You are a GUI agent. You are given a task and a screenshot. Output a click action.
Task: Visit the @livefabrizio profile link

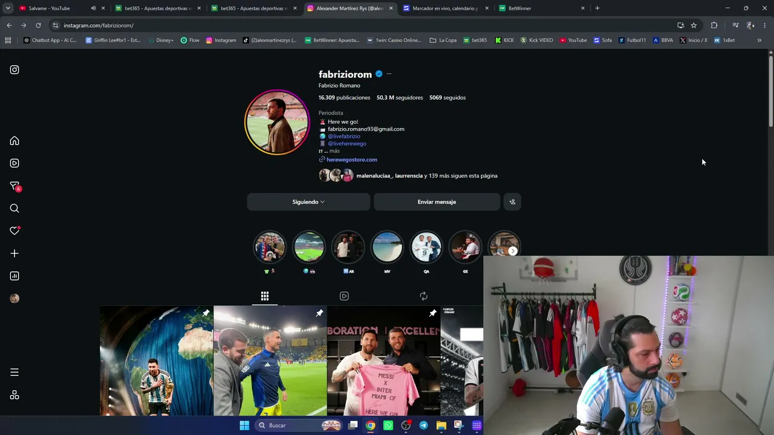click(x=344, y=137)
